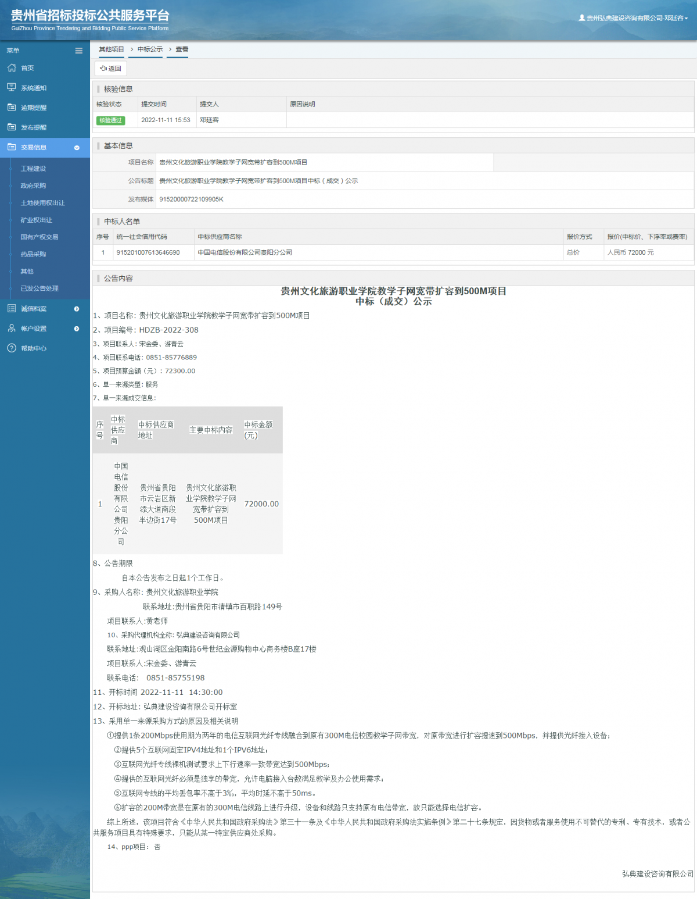This screenshot has height=899, width=697.
Task: Click the 总价 quote method cell
Action: [583, 252]
